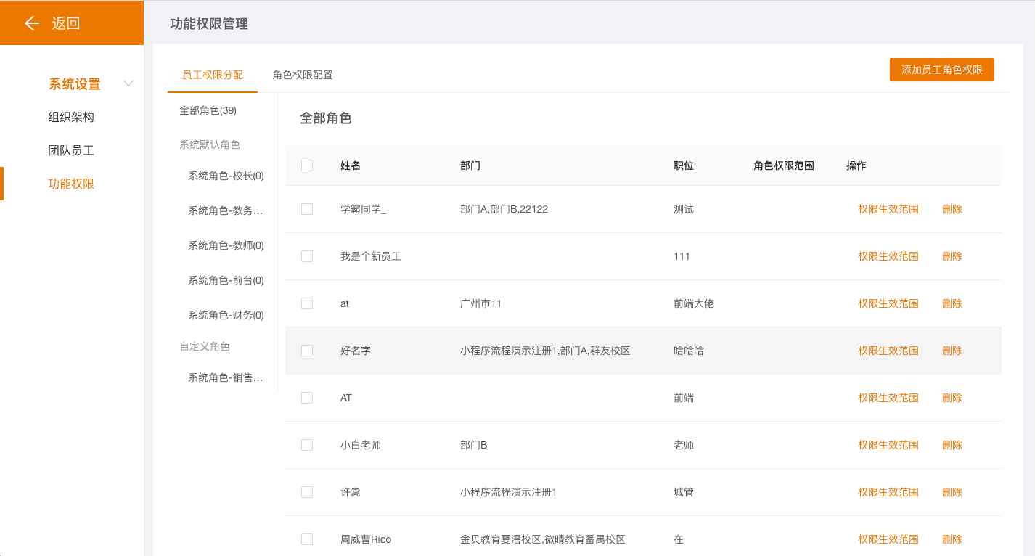The image size is (1035, 556).
Task: Open the custom 系统角色-销售 role
Action: point(225,377)
